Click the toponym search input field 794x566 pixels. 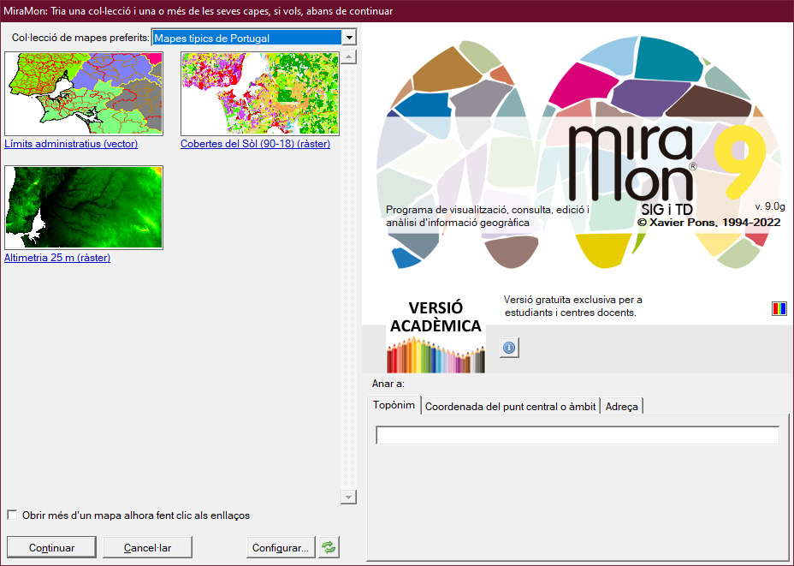click(578, 435)
